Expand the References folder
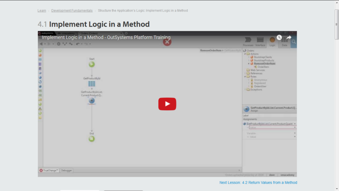339x191 pixels. (x=245, y=73)
